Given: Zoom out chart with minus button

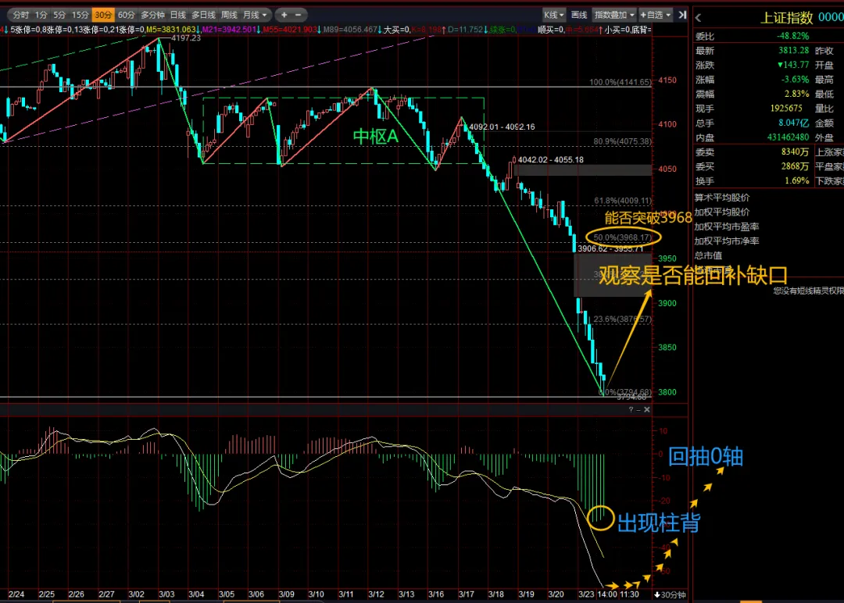Looking at the screenshot, I should click(x=299, y=15).
